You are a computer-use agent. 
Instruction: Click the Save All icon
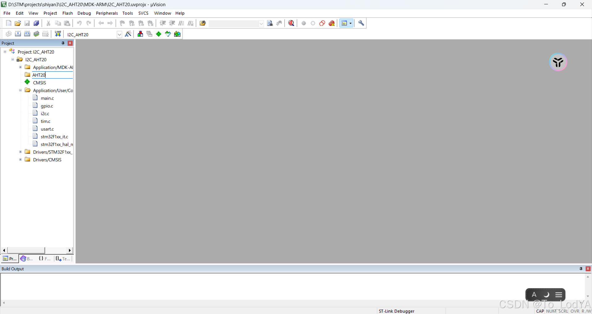coord(36,23)
